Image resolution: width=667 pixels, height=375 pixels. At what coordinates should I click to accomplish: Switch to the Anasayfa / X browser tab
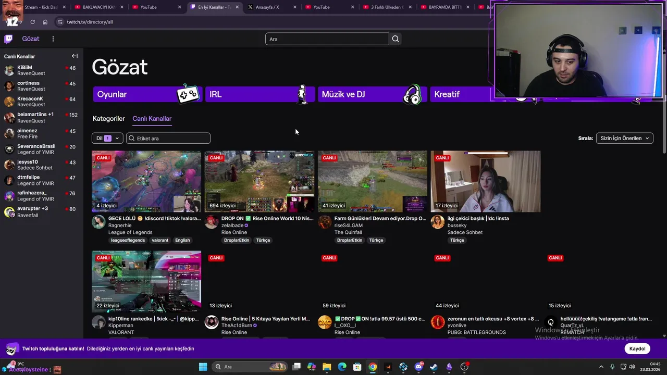point(272,7)
